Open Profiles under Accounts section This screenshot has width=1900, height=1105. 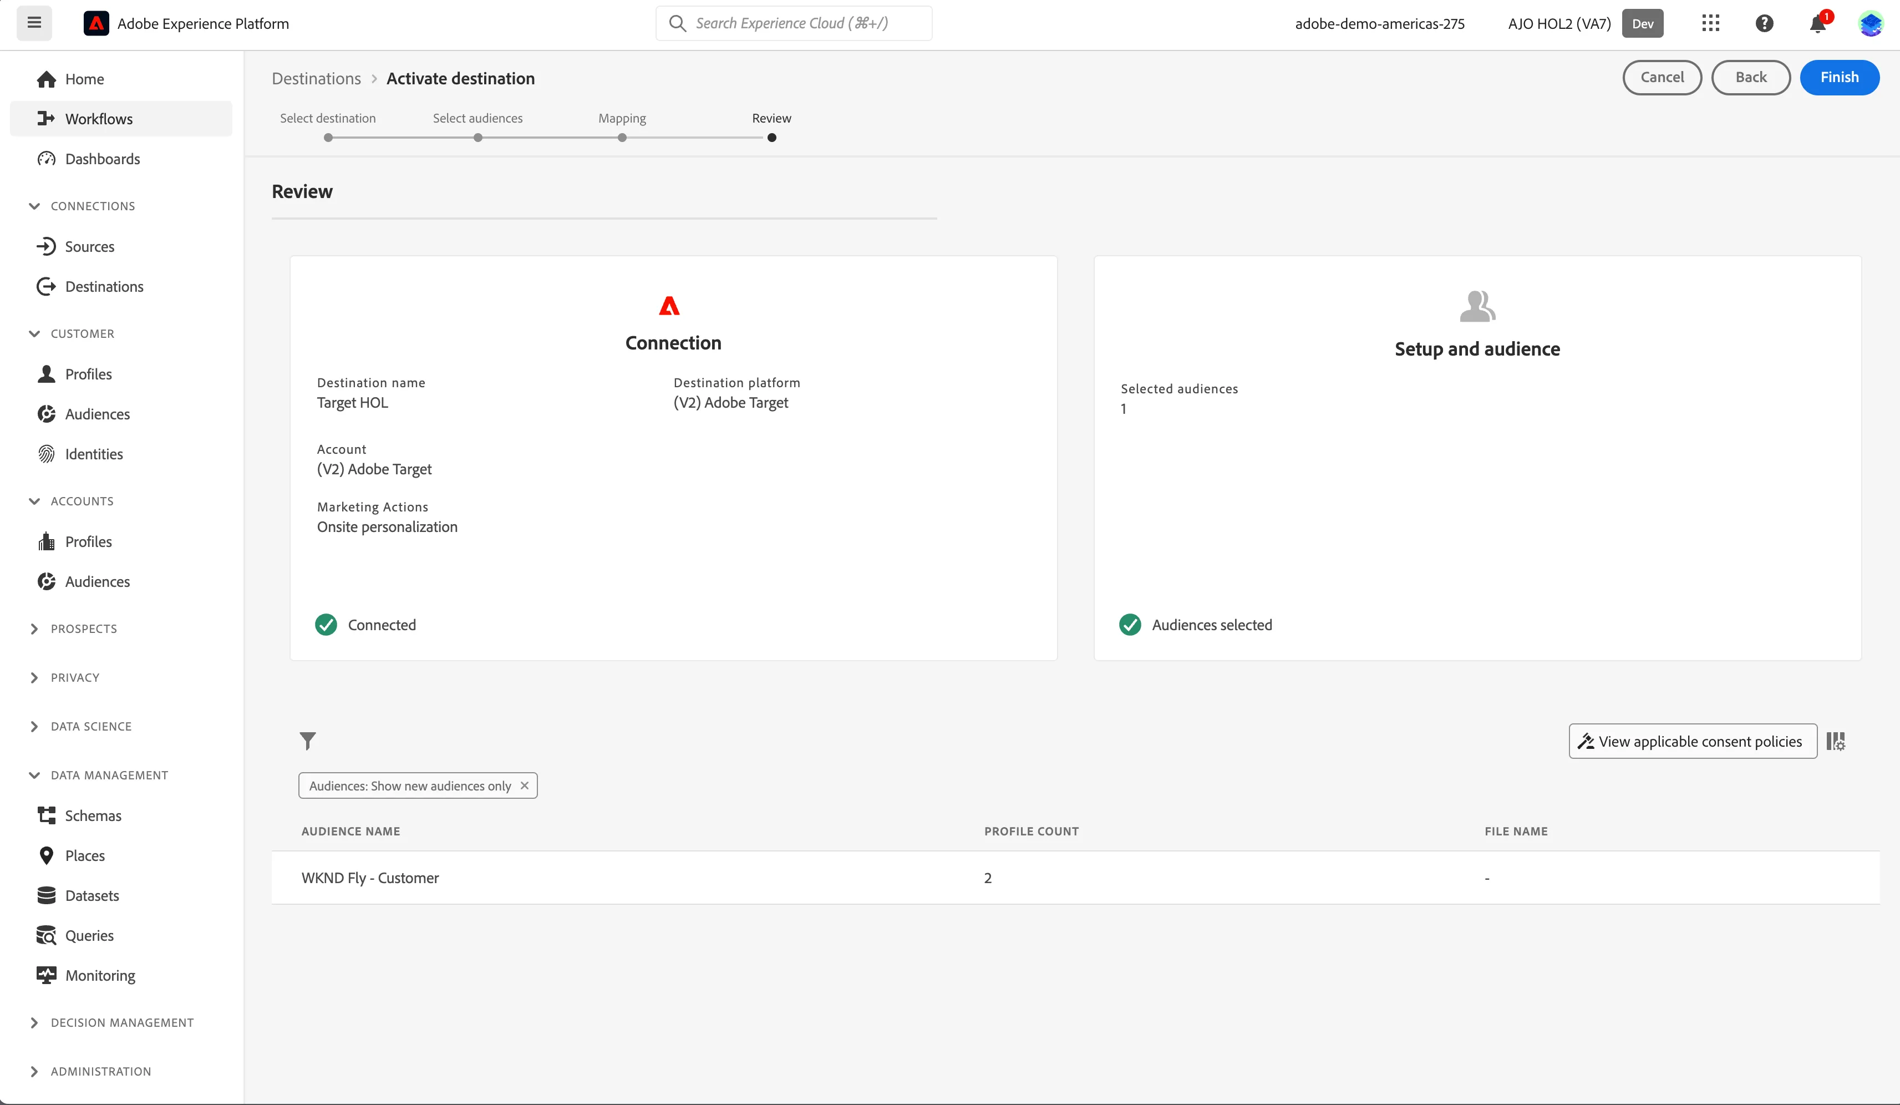pos(121,541)
